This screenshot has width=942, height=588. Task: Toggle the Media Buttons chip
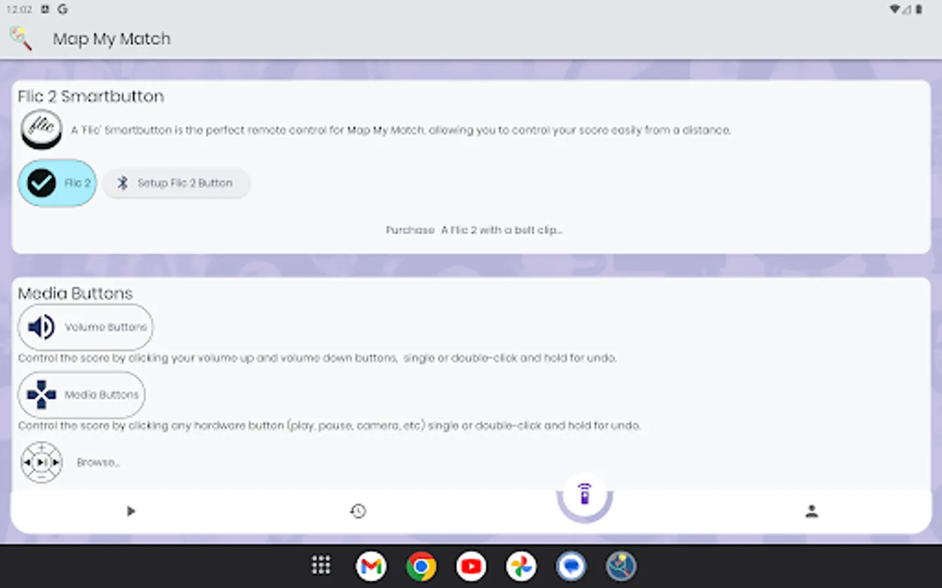(x=82, y=395)
